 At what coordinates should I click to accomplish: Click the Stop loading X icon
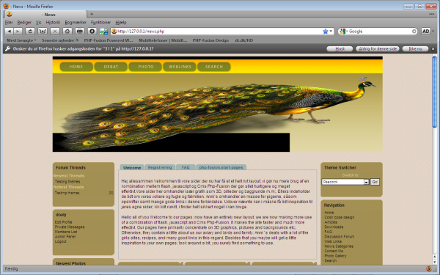pyautogui.click(x=55, y=31)
